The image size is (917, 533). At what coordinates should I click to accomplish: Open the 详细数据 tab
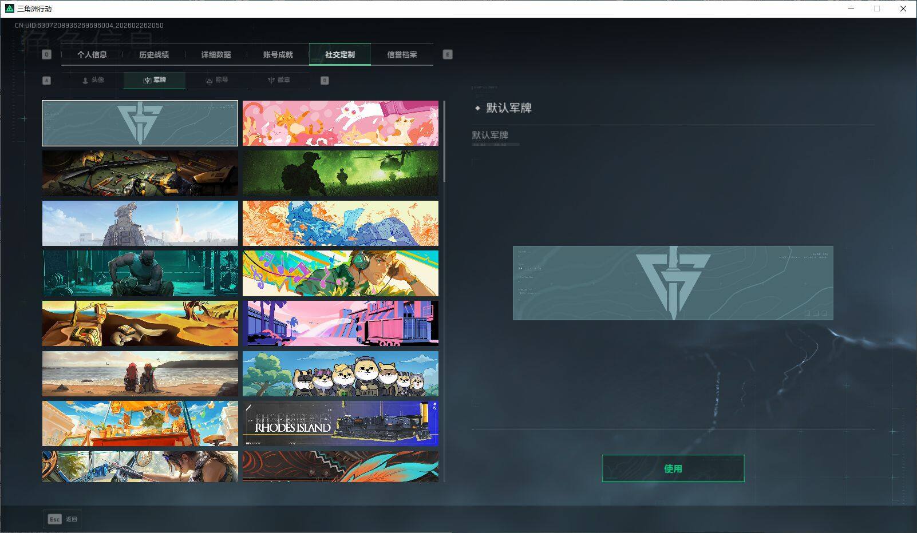216,54
